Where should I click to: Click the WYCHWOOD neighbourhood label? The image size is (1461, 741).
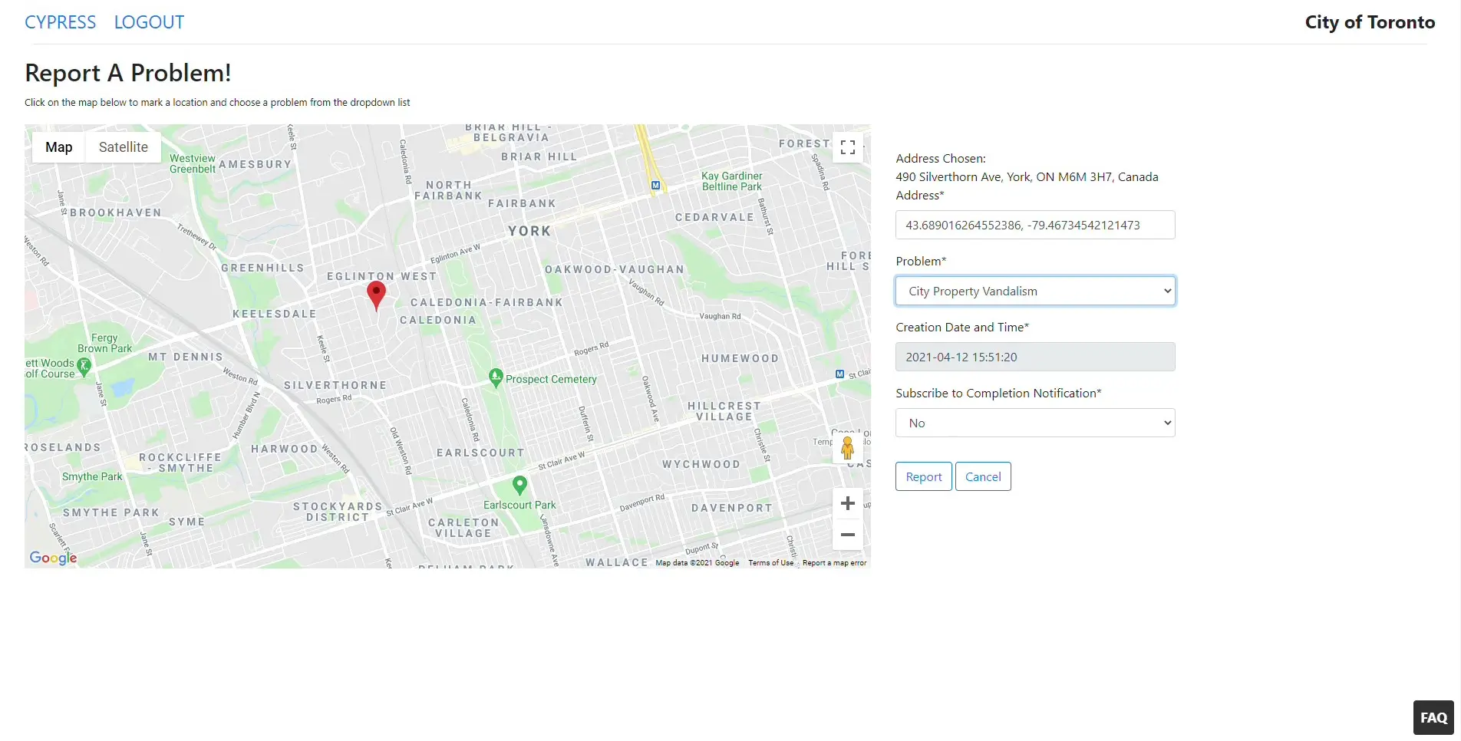[x=701, y=464]
